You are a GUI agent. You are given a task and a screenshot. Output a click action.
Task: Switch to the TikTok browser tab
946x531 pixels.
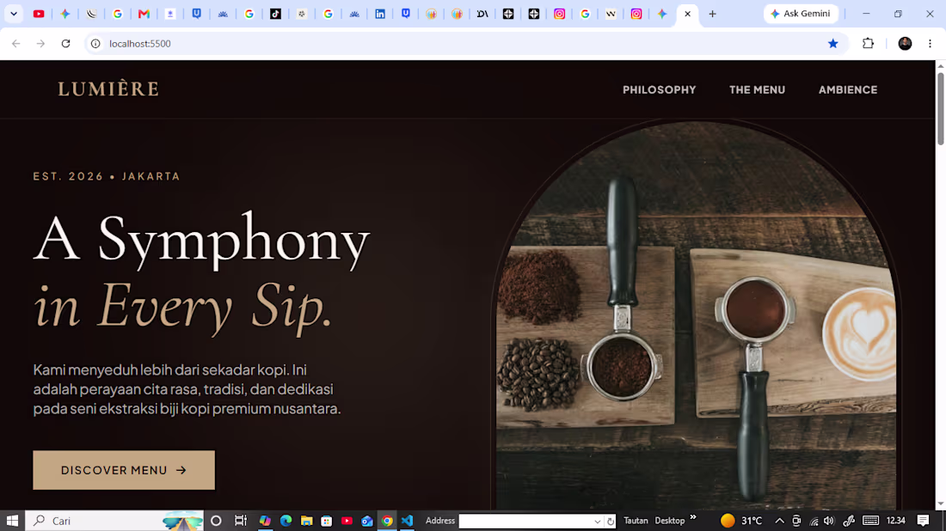pyautogui.click(x=275, y=14)
